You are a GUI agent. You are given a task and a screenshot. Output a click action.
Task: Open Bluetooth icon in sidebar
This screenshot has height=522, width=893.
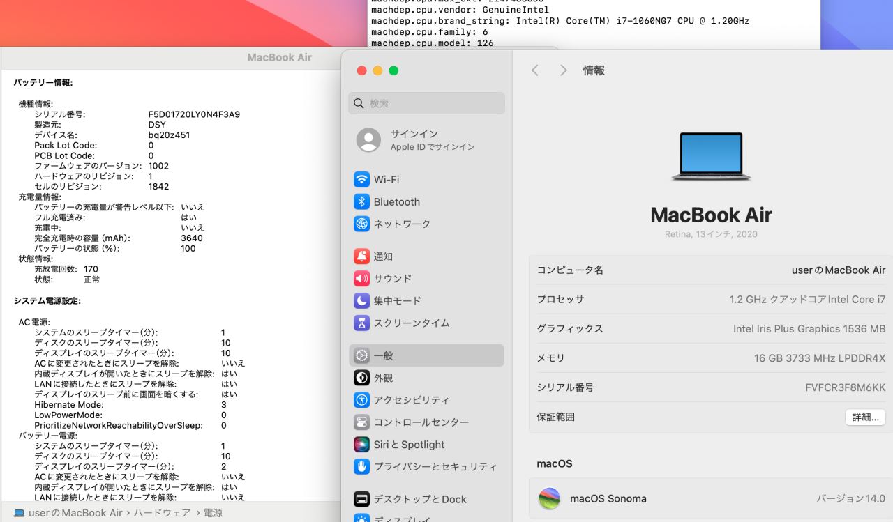[x=361, y=202]
